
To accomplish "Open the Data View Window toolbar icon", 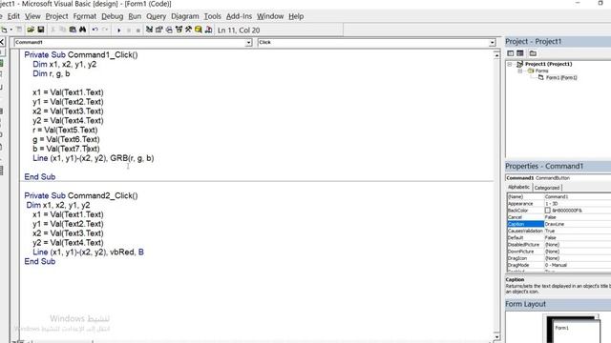I will click(199, 30).
